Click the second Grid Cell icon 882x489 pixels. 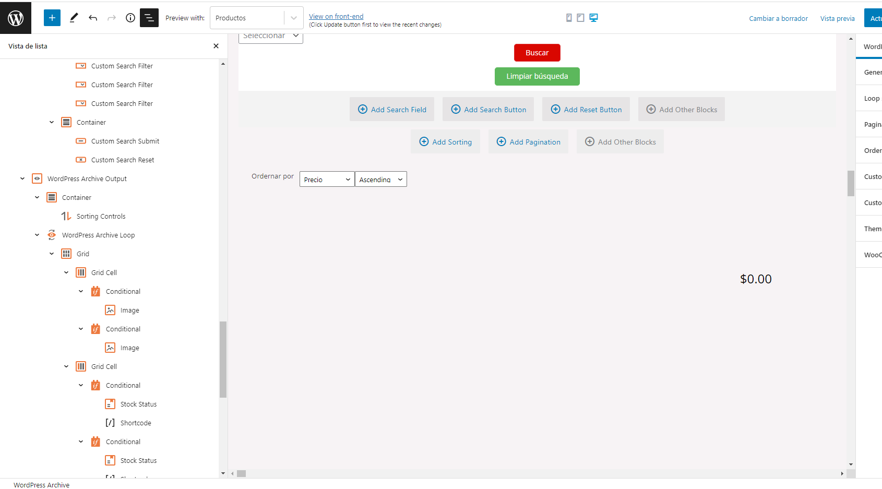81,366
